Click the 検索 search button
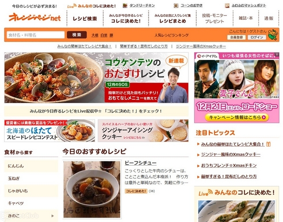Image resolution: width=283 pixels, height=222 pixels. (x=76, y=35)
